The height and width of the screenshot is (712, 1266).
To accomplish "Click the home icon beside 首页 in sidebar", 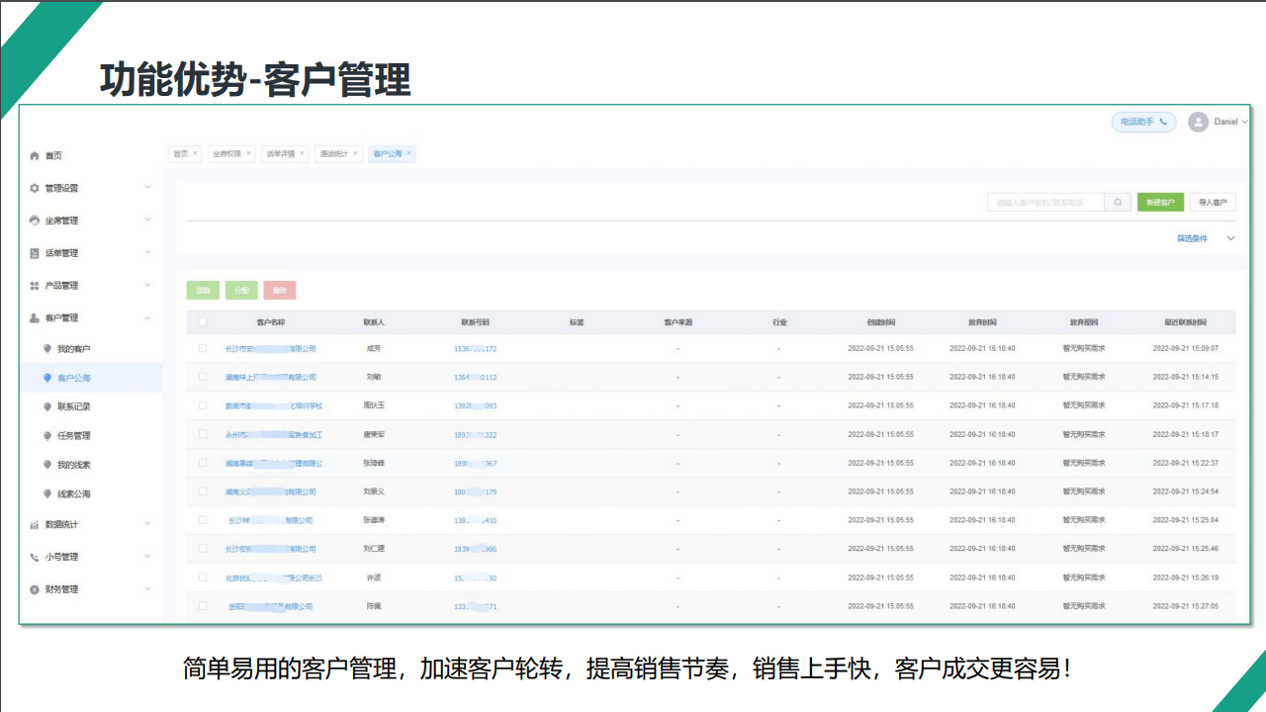I will tap(35, 156).
